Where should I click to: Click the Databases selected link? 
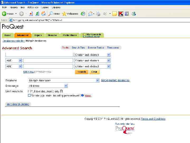click(14, 41)
